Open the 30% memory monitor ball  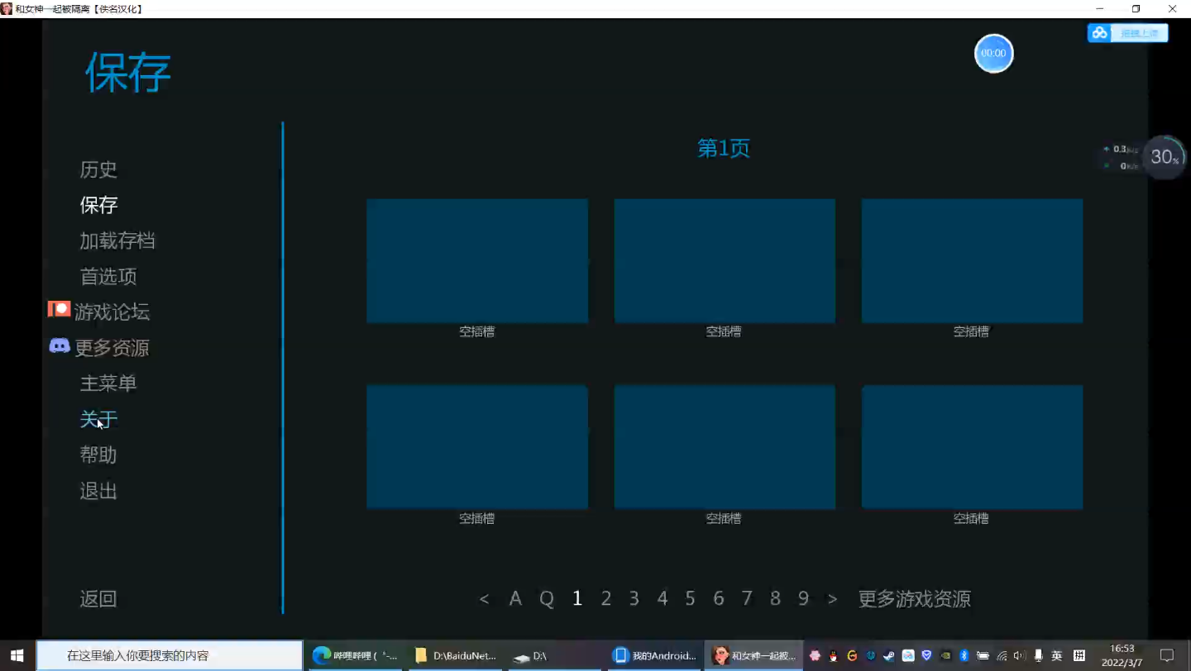click(1165, 157)
